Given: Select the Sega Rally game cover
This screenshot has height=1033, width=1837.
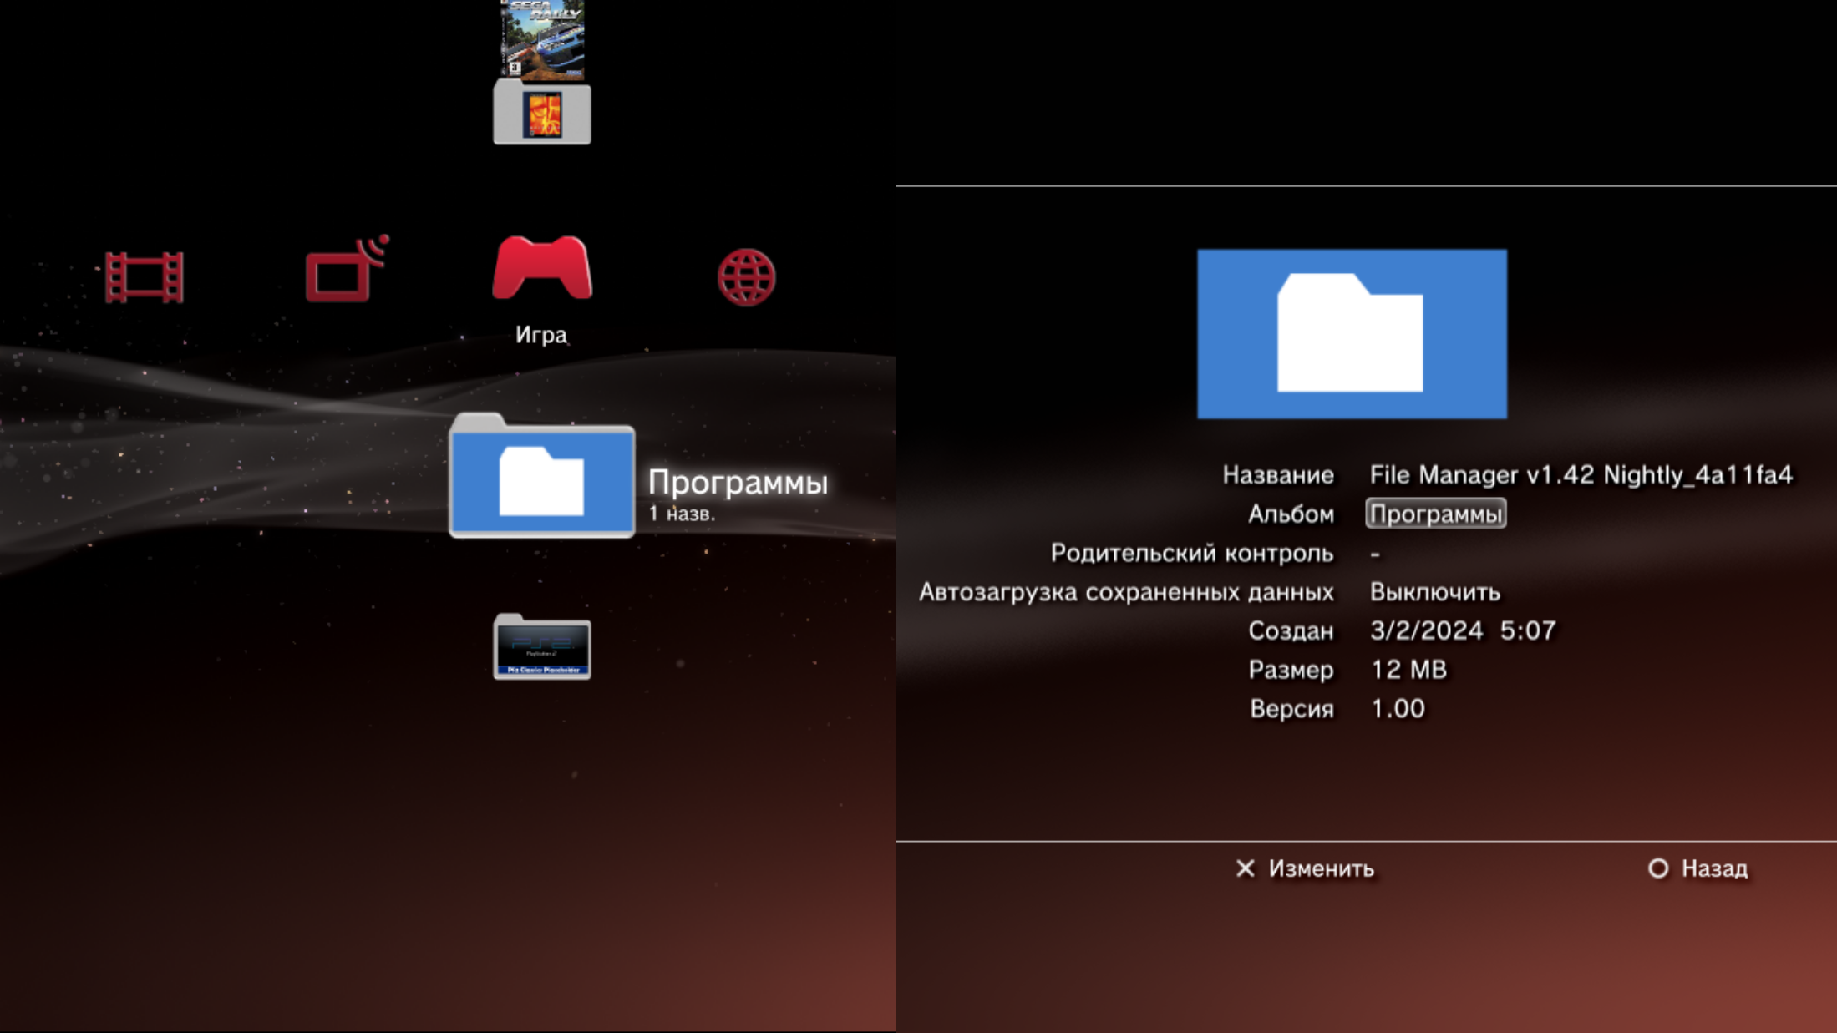Looking at the screenshot, I should tap(542, 38).
